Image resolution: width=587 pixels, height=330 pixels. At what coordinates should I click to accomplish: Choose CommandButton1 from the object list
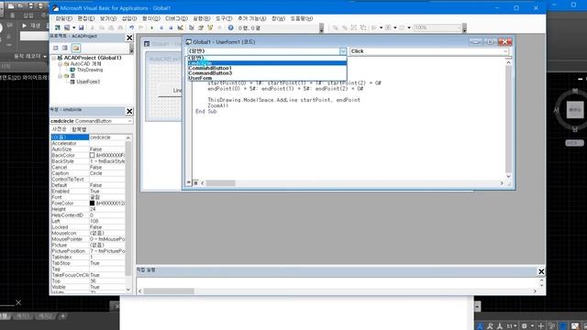(x=267, y=68)
